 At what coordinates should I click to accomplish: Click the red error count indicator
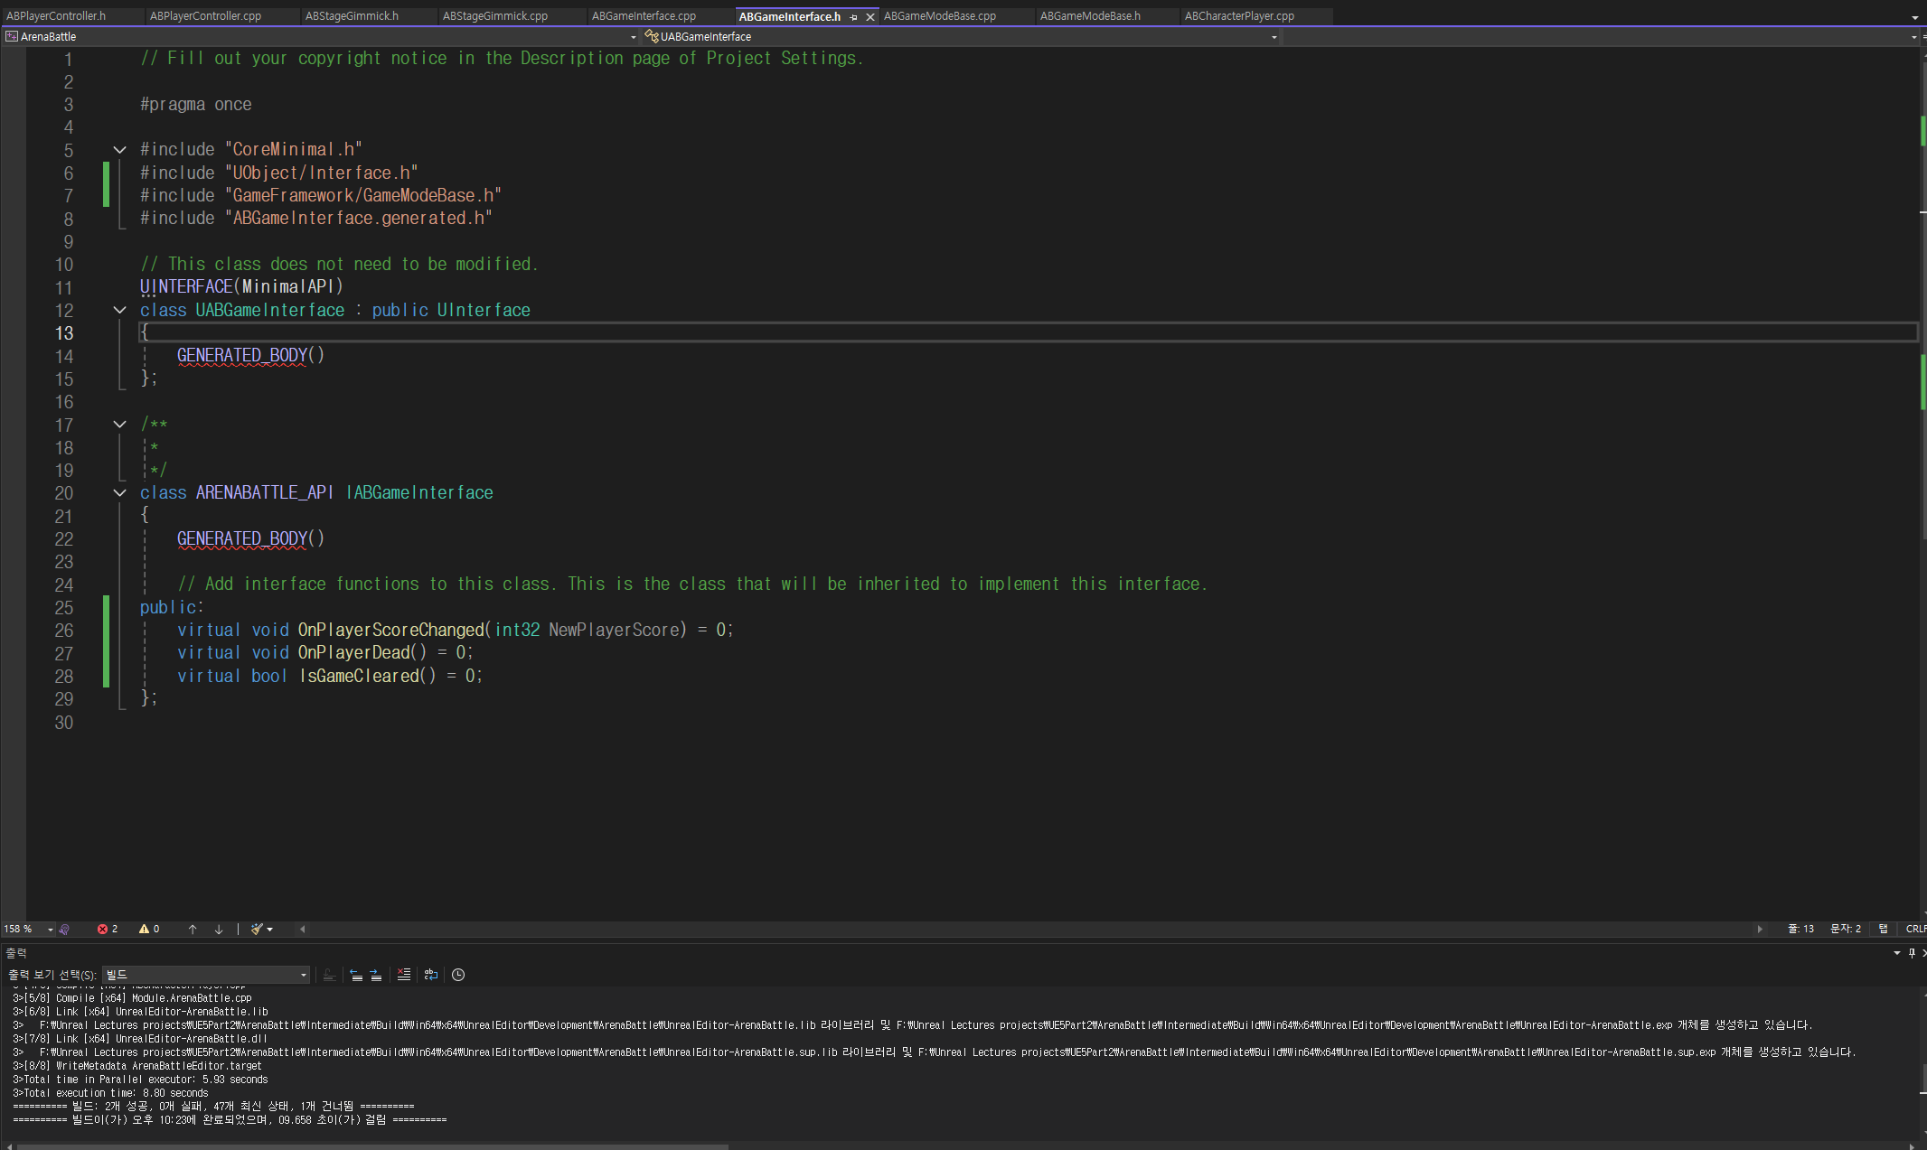click(x=108, y=929)
